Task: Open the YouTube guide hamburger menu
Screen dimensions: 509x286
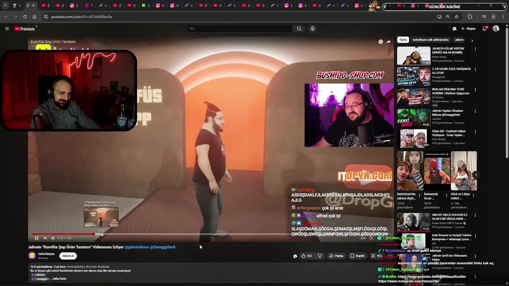Action: tap(7, 29)
